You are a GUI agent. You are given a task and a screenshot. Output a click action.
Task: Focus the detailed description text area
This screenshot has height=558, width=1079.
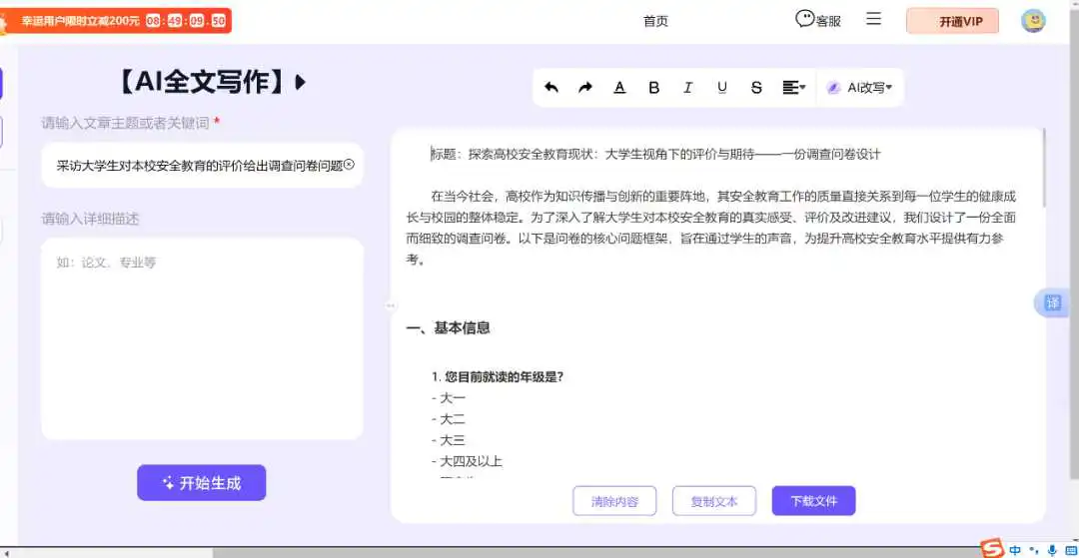coord(202,338)
